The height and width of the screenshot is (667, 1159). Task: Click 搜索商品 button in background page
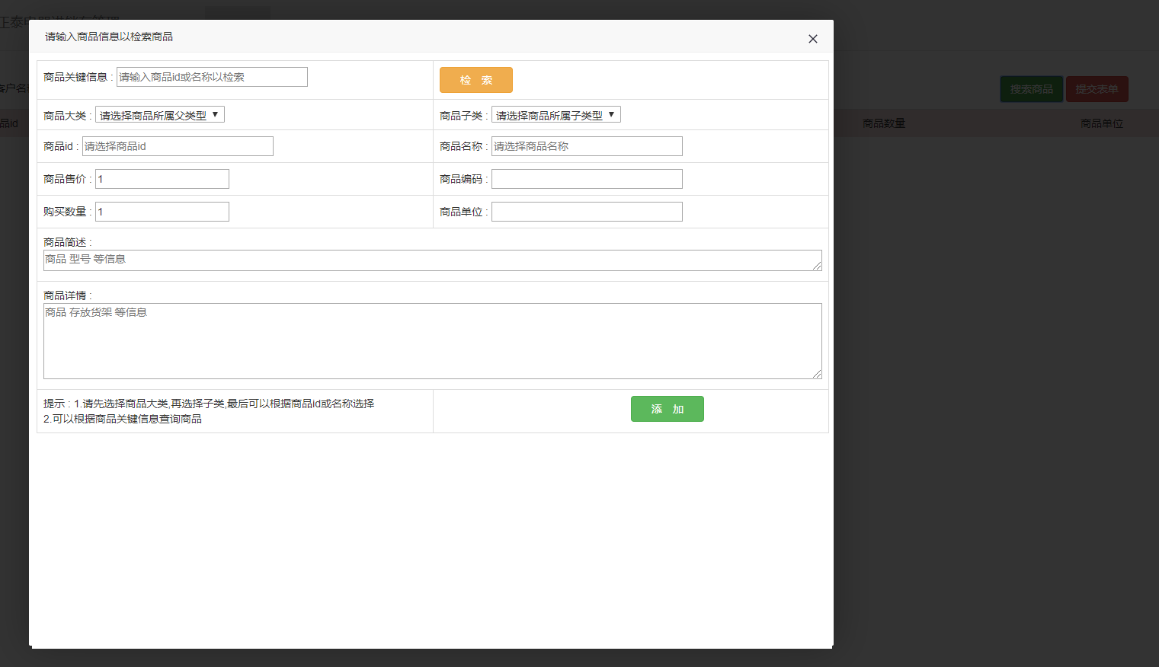click(1032, 89)
